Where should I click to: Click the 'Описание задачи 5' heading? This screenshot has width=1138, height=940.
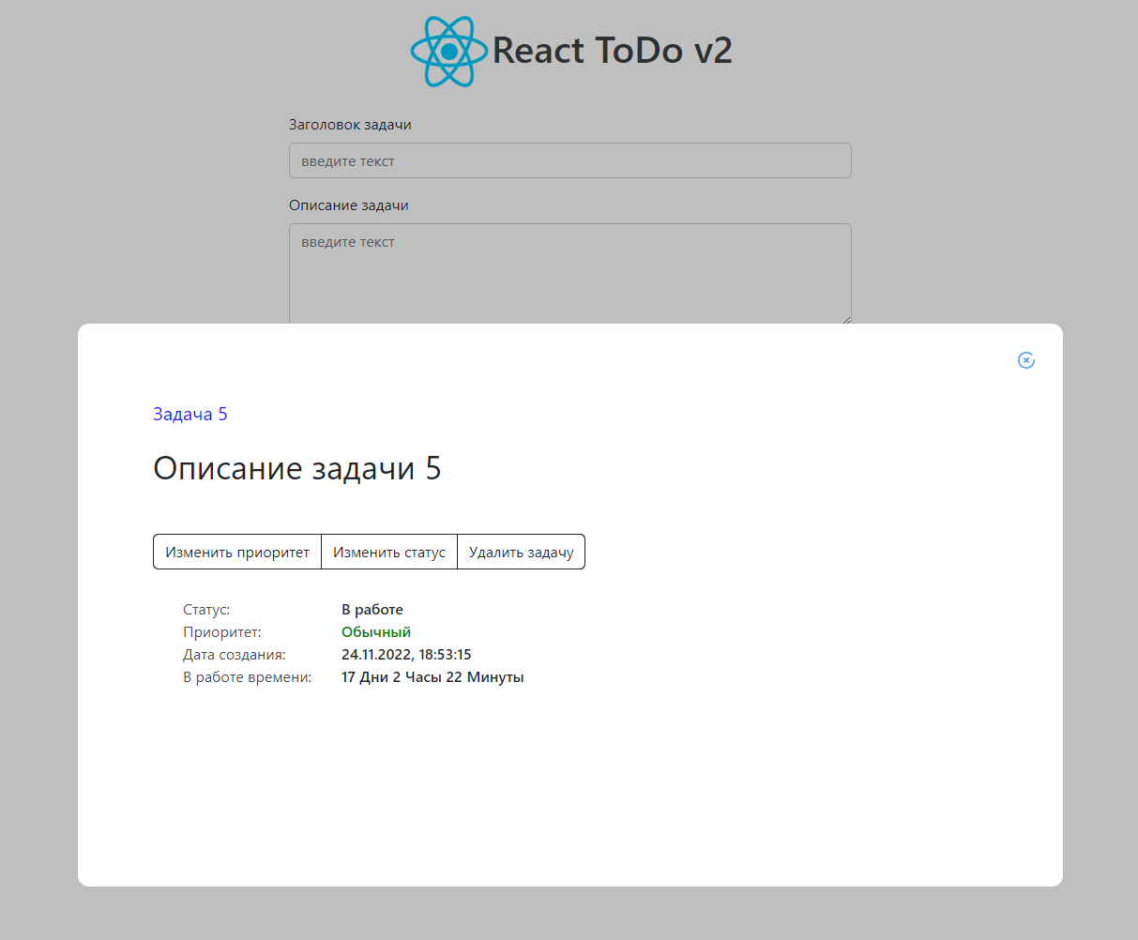tap(297, 468)
